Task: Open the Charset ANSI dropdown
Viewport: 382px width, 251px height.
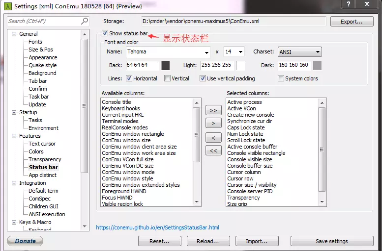Action: click(318, 52)
